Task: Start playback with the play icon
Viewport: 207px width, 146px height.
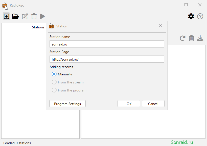Action: click(x=42, y=16)
